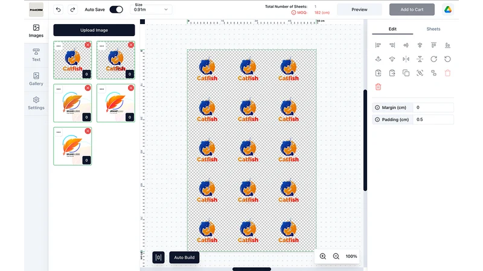Image resolution: width=483 pixels, height=271 pixels.
Task: Flip selection horizontally
Action: tap(406, 59)
